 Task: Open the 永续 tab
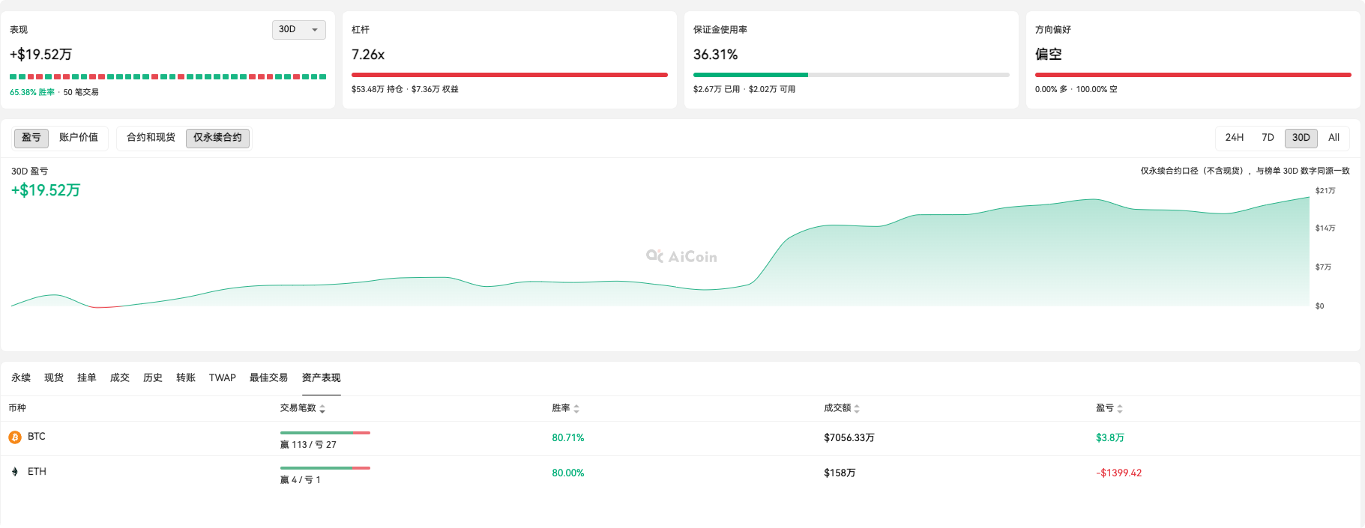21,377
